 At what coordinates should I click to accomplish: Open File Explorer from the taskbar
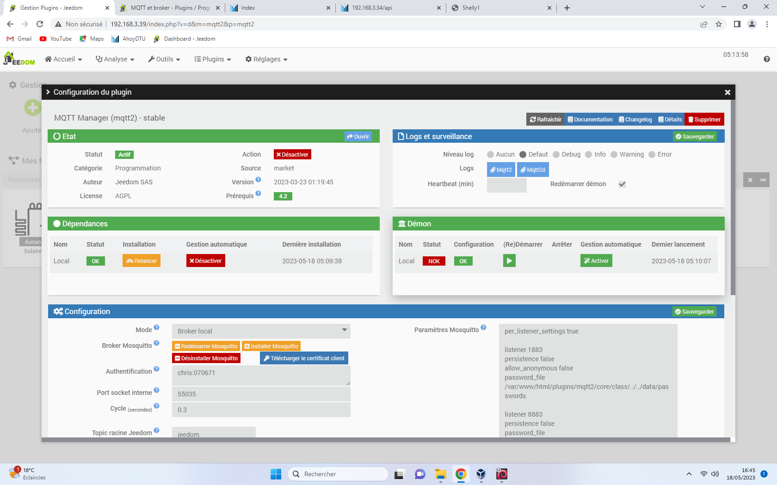click(440, 474)
